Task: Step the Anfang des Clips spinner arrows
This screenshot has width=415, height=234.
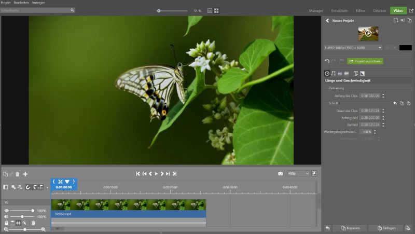Action: [x=383, y=96]
